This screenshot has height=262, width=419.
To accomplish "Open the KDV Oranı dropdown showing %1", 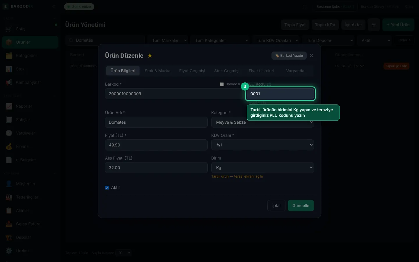I will tap(262, 145).
